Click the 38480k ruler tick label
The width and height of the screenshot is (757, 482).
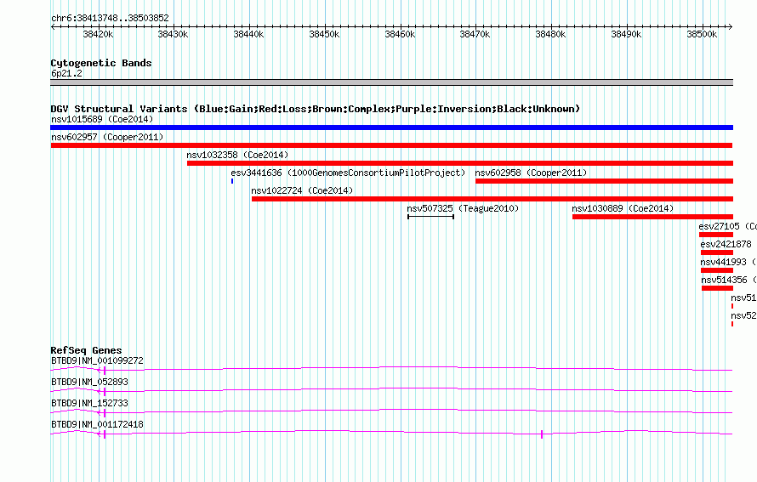pyautogui.click(x=550, y=34)
